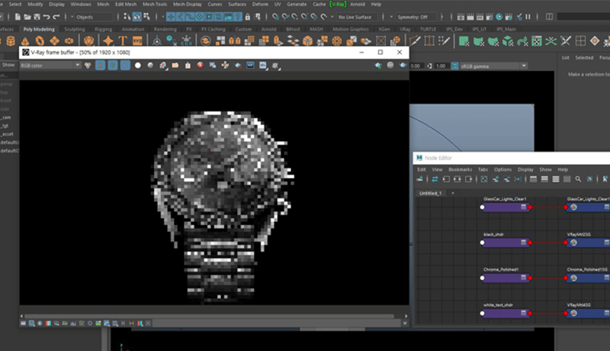
Task: Select the Polygon Type text tool
Action: tap(123, 41)
